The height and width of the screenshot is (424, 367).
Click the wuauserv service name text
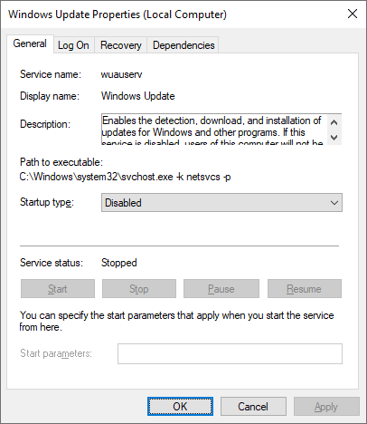coord(121,74)
